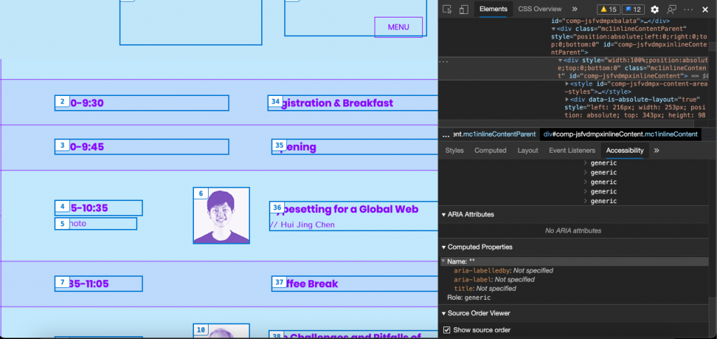Open the Styles pane tab
The width and height of the screenshot is (717, 339).
[x=454, y=151]
